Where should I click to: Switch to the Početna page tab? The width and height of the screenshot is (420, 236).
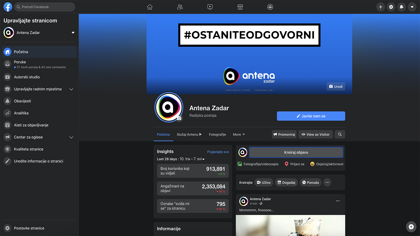[x=163, y=135]
